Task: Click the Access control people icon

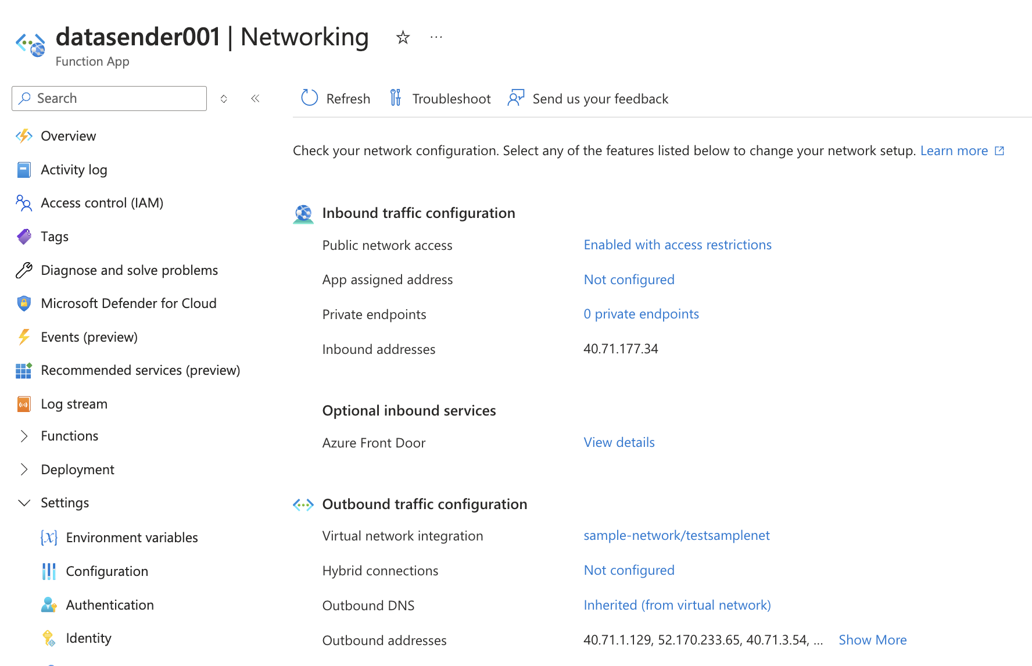Action: point(24,203)
